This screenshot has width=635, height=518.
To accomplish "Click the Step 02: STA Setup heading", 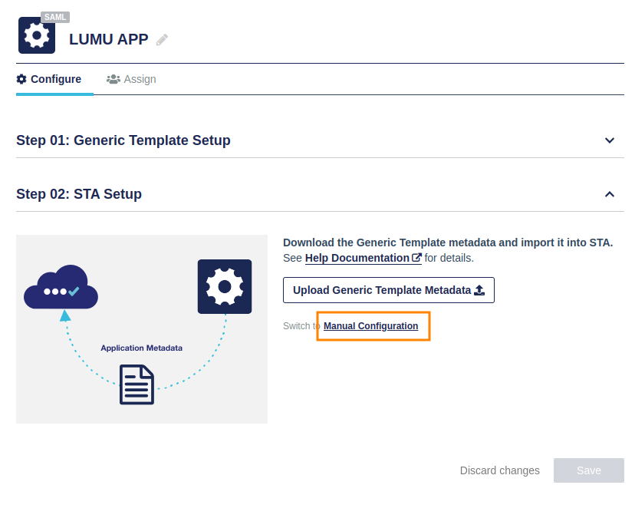I will coord(79,194).
